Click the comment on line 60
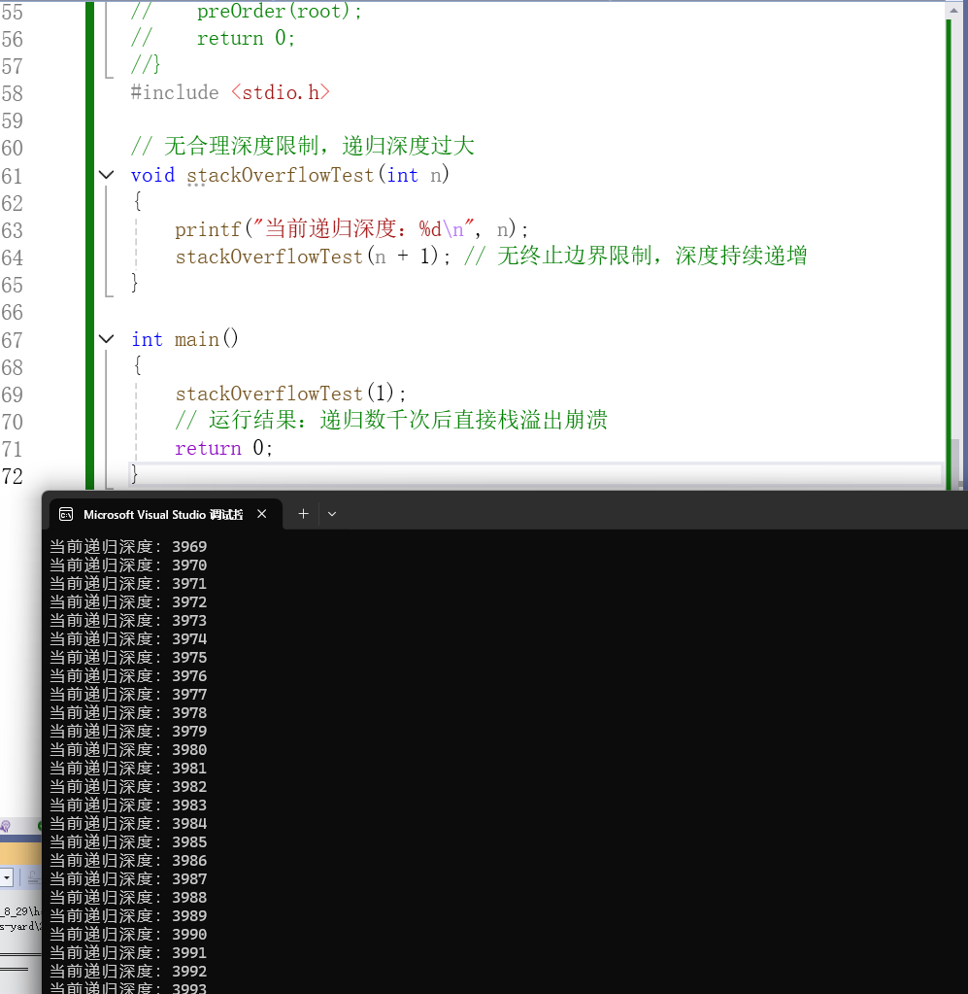The width and height of the screenshot is (968, 994). [302, 146]
